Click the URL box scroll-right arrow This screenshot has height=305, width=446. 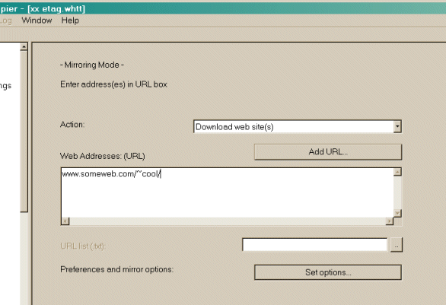tap(390, 221)
